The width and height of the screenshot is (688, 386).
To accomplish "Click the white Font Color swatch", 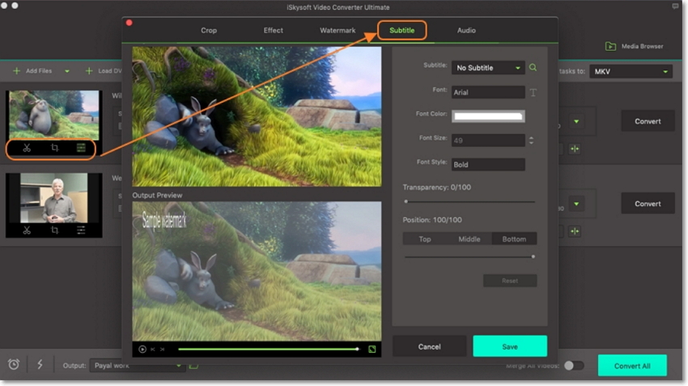I will pos(488,116).
